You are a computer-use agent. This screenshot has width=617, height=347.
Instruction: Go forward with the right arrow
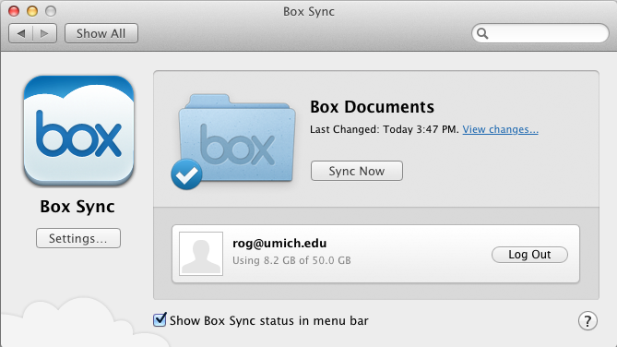click(45, 33)
